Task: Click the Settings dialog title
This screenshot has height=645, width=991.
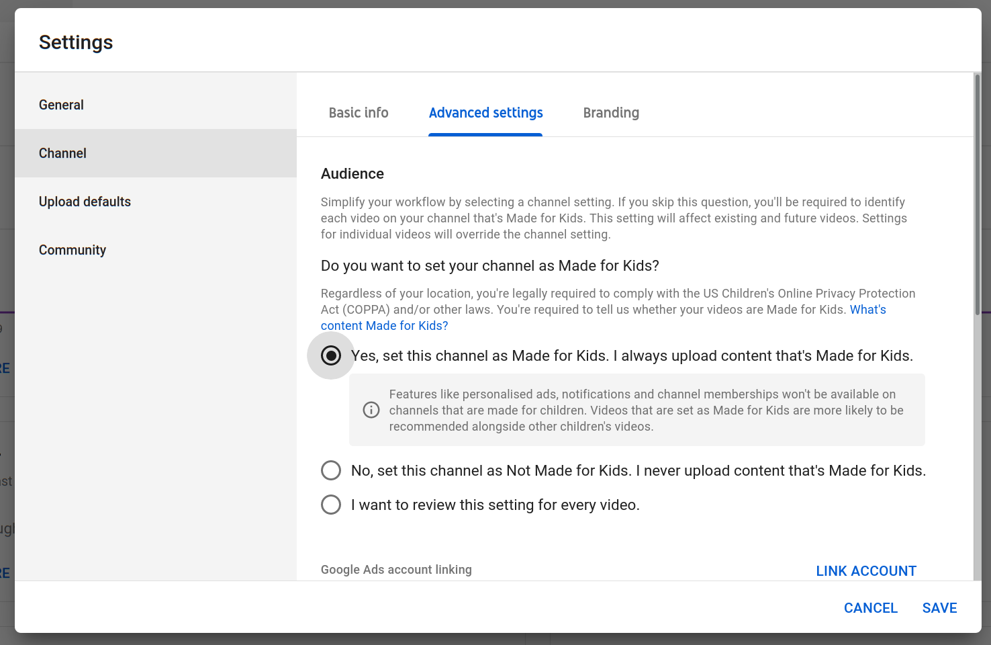Action: (x=76, y=42)
